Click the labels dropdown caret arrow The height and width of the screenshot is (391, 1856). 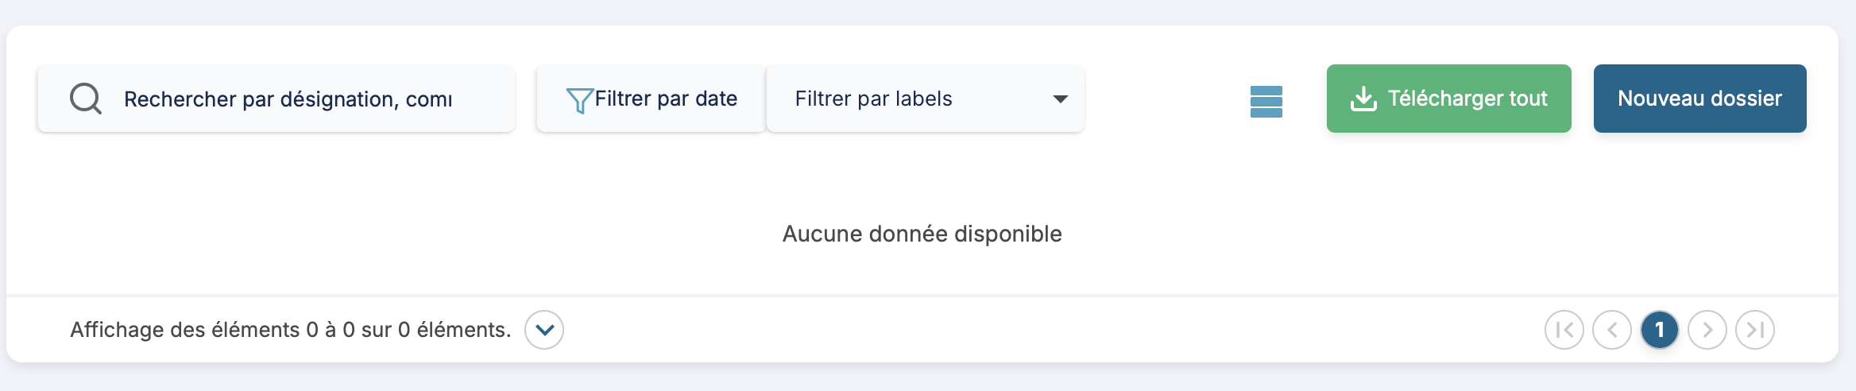click(x=1060, y=99)
